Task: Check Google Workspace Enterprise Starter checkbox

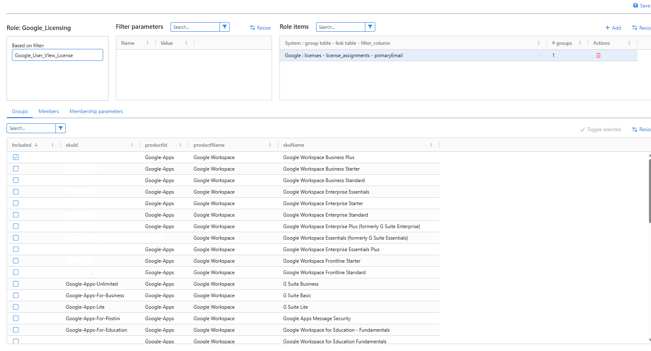Action: tap(16, 203)
